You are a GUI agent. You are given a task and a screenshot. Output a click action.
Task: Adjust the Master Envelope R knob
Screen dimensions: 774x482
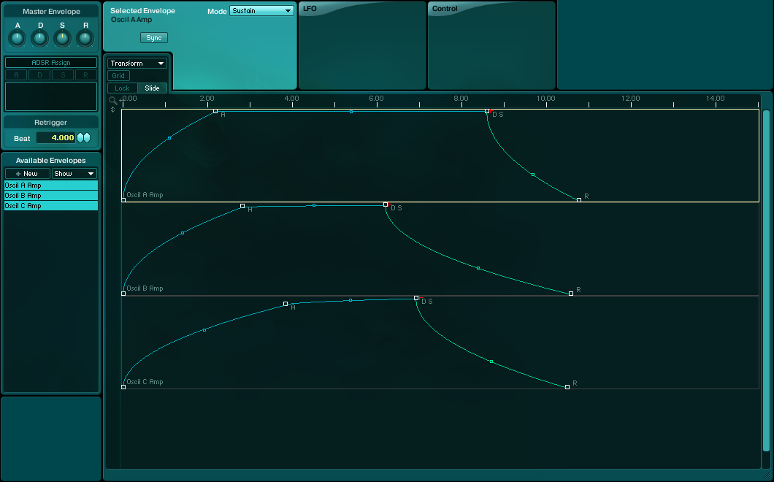[x=85, y=38]
